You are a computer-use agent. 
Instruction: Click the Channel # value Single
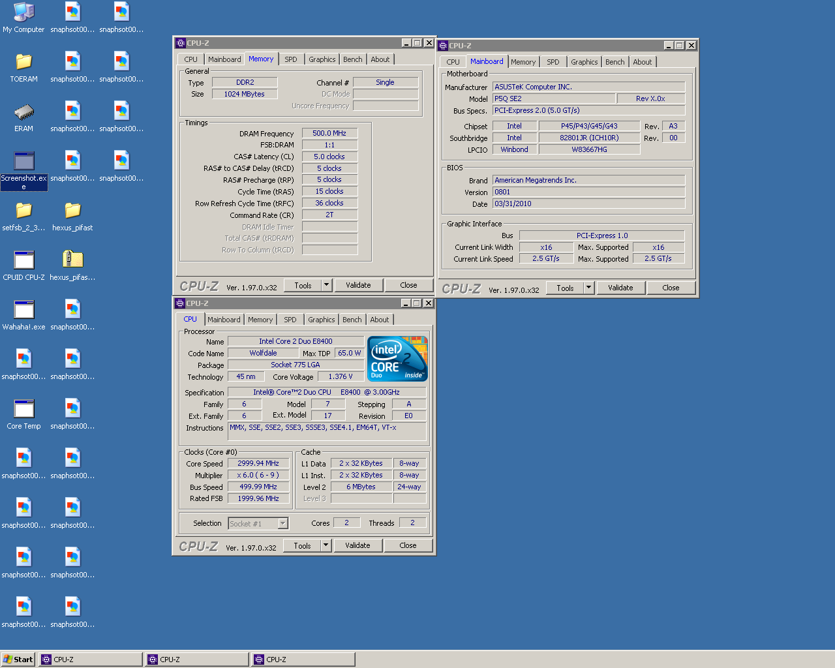(x=386, y=82)
